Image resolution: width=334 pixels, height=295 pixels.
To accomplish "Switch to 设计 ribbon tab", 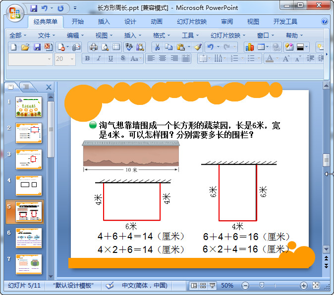I will point(130,21).
